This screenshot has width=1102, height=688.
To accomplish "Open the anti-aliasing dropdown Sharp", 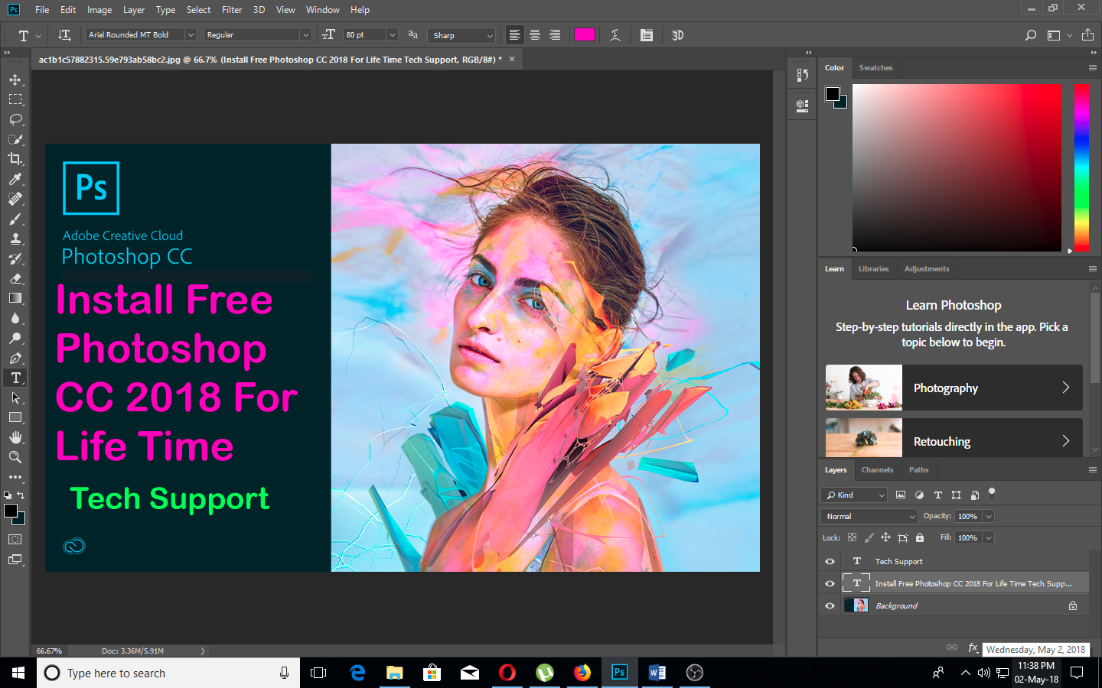I will click(462, 35).
